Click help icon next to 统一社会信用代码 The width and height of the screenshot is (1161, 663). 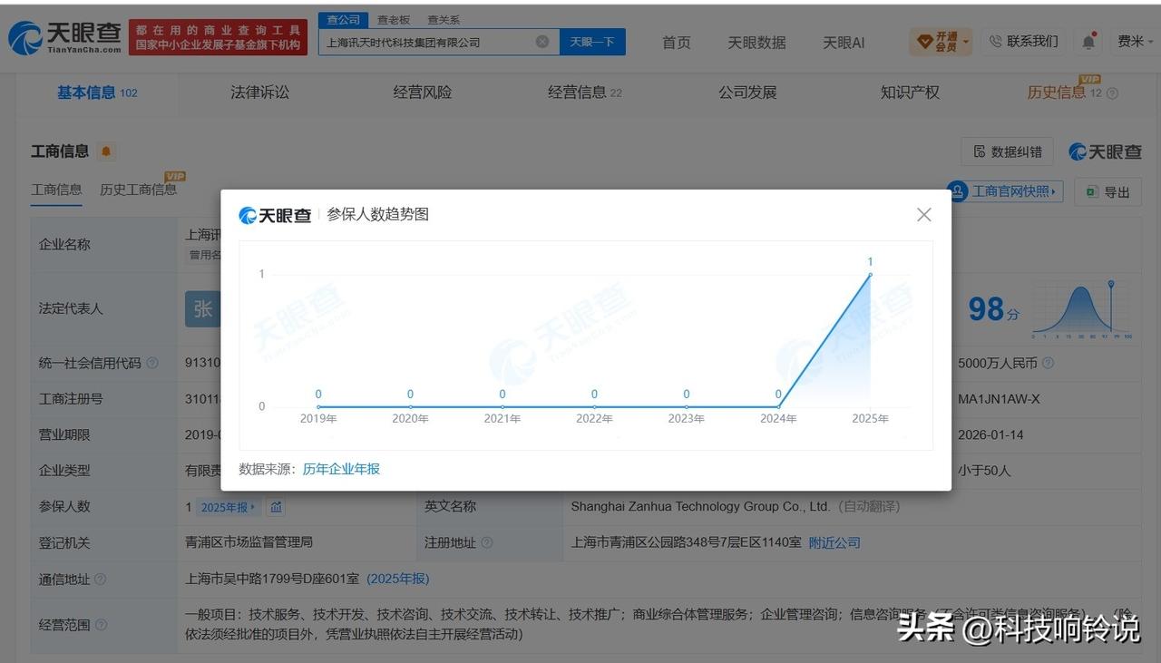pyautogui.click(x=152, y=363)
